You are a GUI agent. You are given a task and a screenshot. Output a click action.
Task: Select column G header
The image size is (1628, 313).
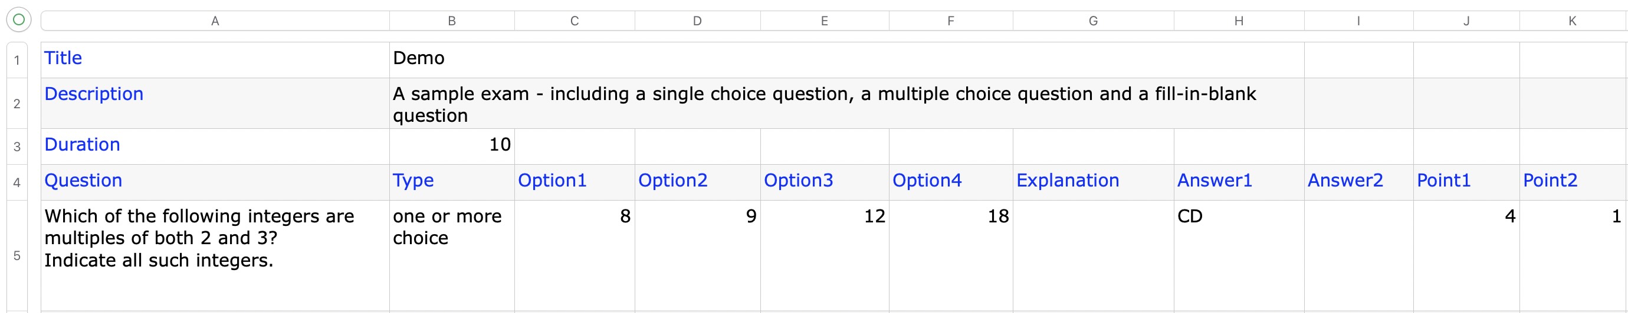point(1094,21)
